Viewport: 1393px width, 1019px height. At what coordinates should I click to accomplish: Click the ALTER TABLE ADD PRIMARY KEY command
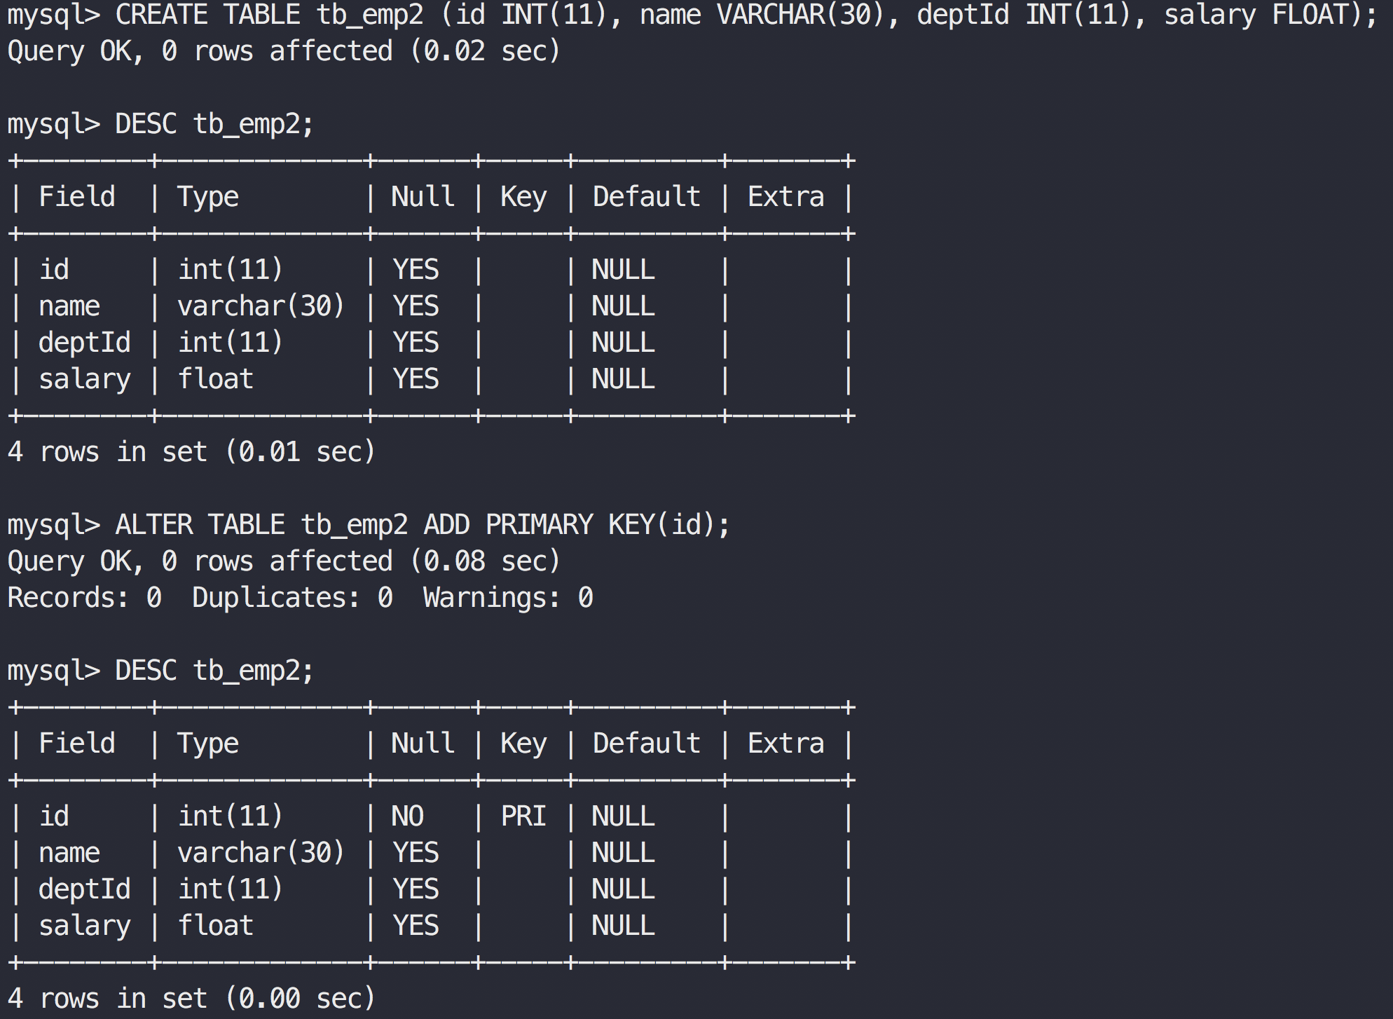pyautogui.click(x=422, y=525)
